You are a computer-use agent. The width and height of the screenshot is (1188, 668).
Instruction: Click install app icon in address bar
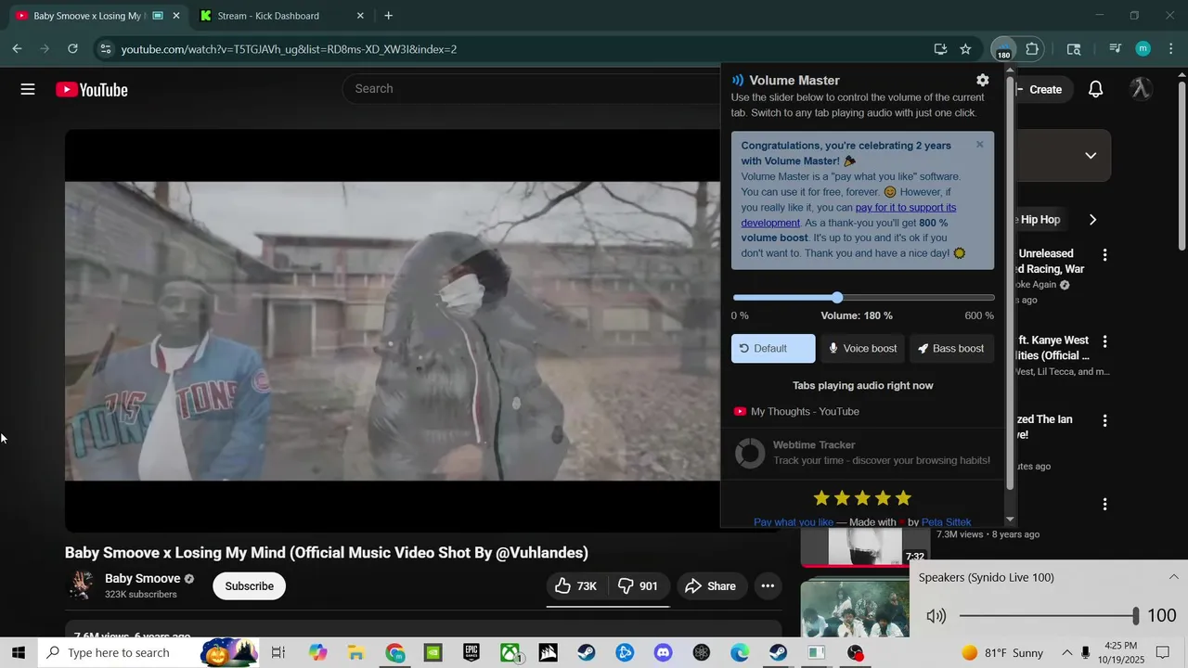(940, 49)
